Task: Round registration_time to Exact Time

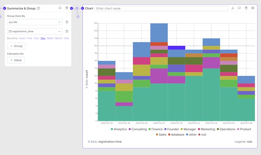Action: coord(26,38)
